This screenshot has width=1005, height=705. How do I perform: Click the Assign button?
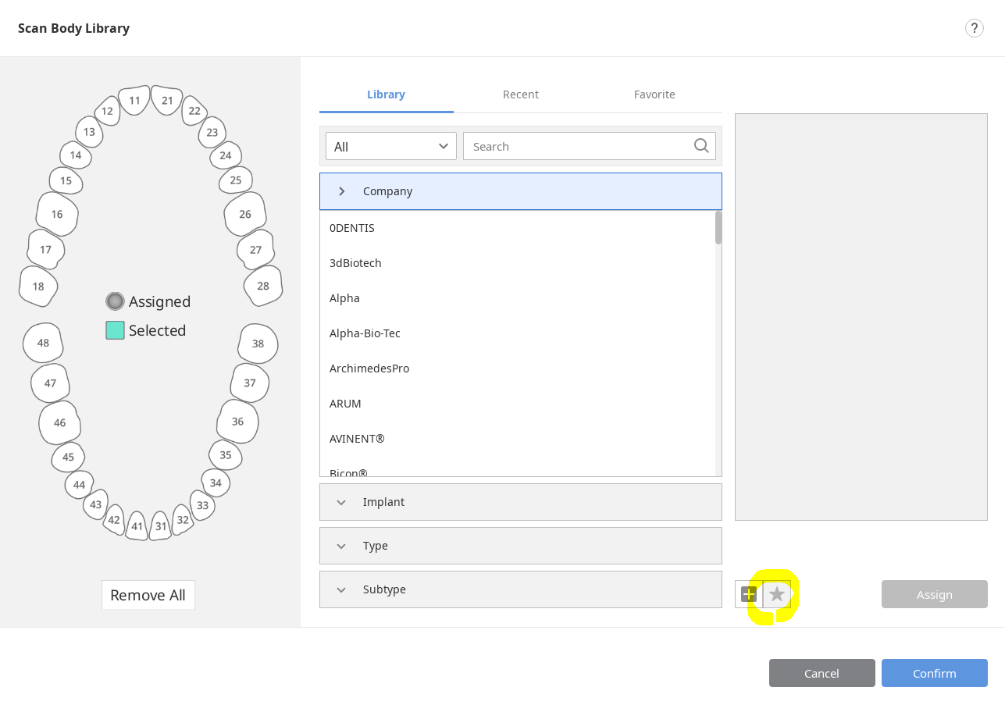click(x=935, y=594)
